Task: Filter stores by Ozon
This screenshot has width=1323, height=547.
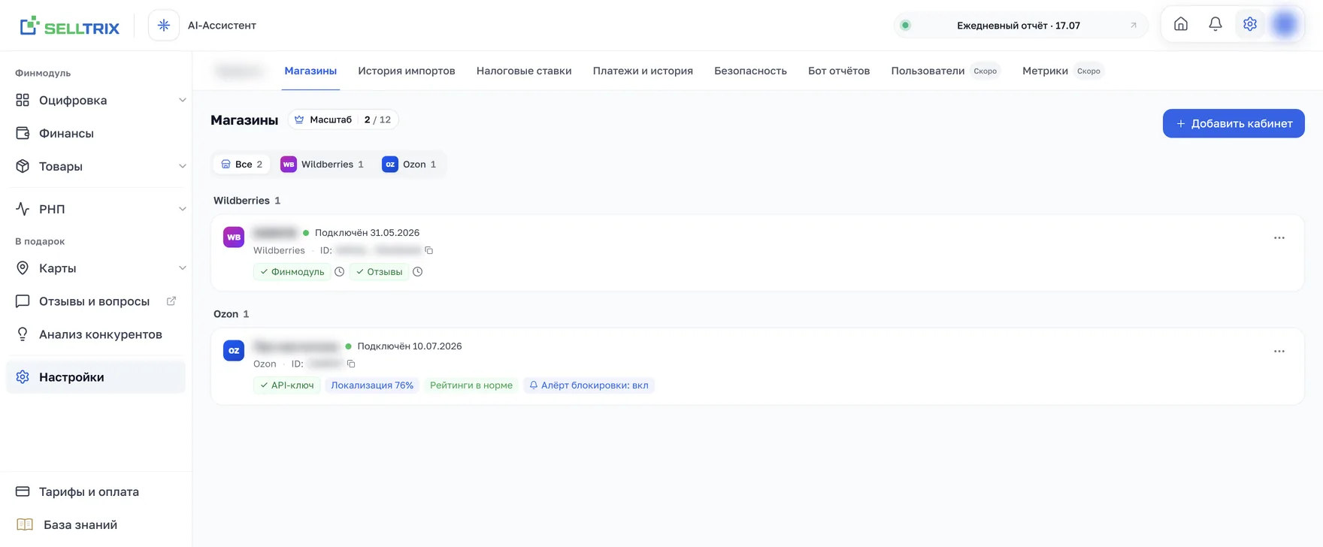Action: [410, 164]
